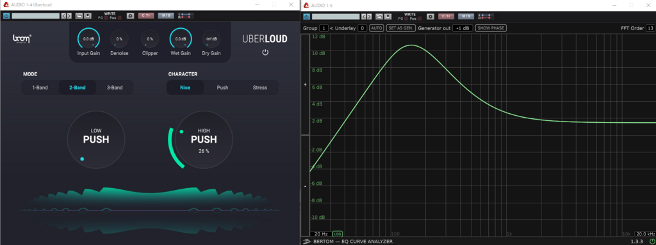Viewport: 656px width, 245px height.
Task: Click the green power icon at bottom-right of analyzer
Action: tap(652, 241)
